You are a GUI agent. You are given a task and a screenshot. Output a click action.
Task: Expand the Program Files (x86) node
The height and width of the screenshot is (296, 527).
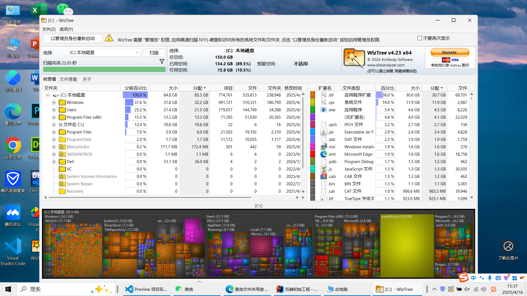click(x=54, y=117)
